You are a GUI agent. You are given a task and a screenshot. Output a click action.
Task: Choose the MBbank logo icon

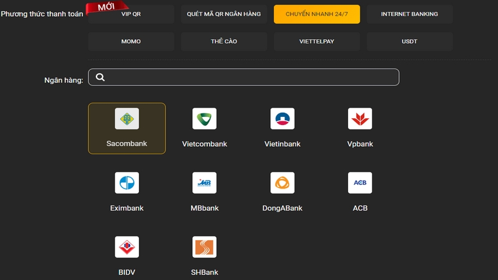click(204, 183)
